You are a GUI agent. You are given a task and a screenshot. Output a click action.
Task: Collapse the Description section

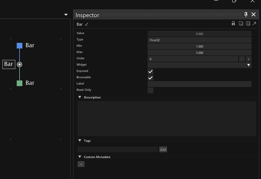coord(80,97)
